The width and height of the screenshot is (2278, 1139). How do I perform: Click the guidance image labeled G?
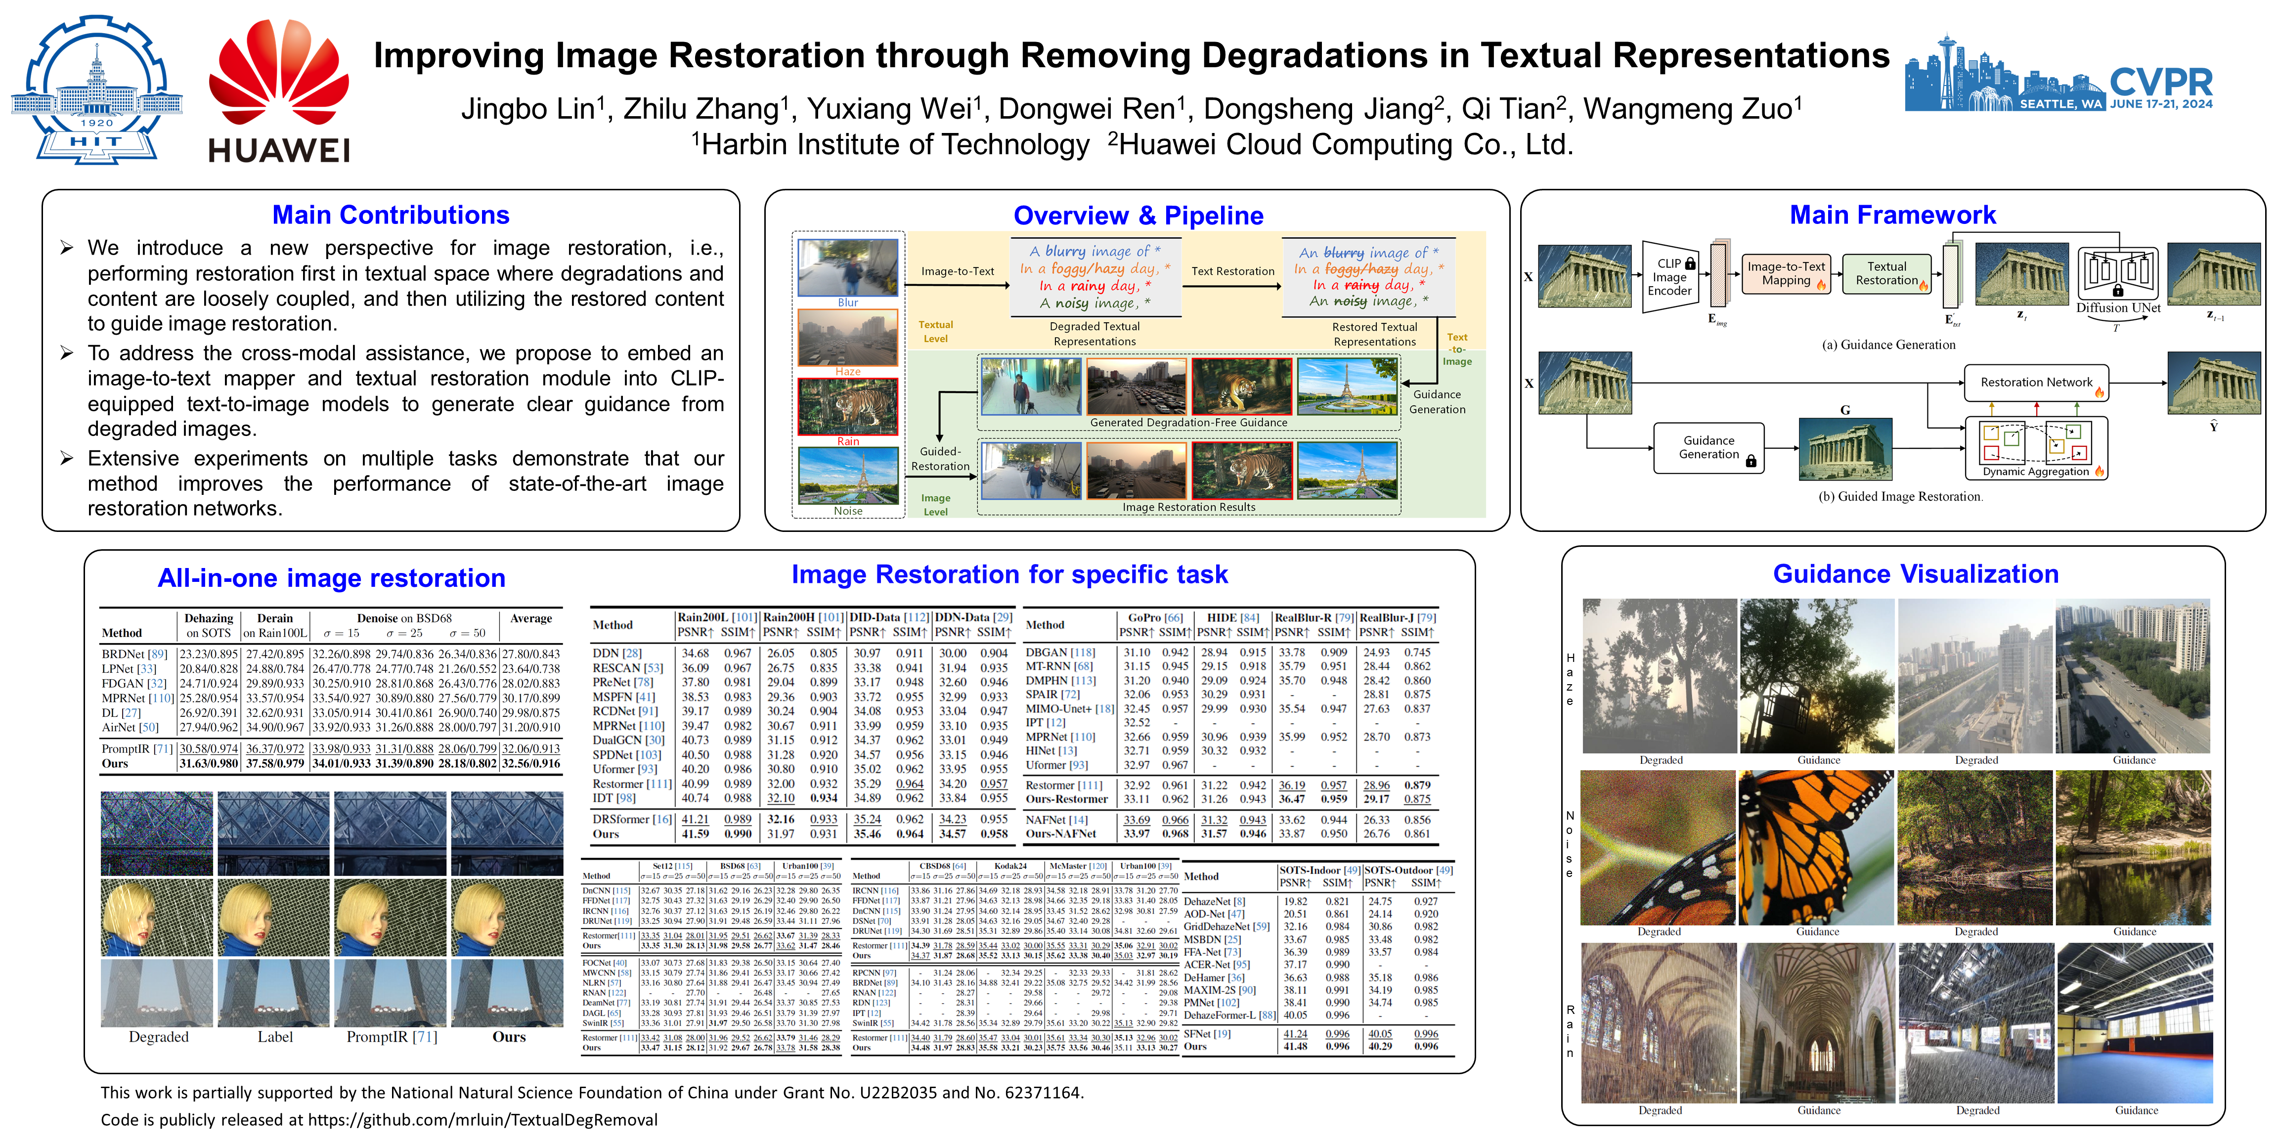click(1844, 449)
